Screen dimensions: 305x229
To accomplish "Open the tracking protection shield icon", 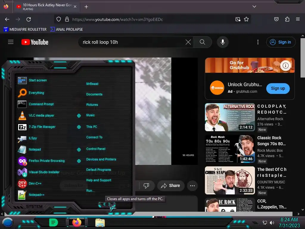I will [x=59, y=19].
